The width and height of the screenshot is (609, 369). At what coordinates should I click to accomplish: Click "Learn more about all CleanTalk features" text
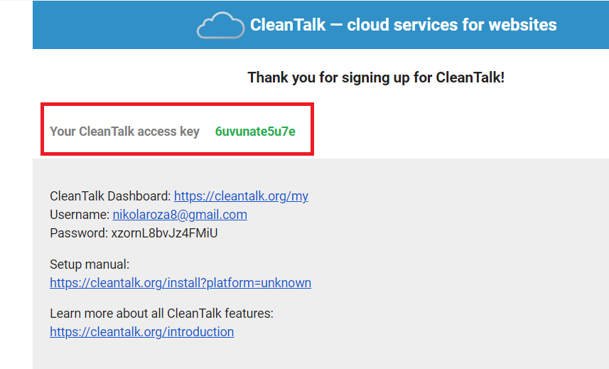tap(161, 314)
